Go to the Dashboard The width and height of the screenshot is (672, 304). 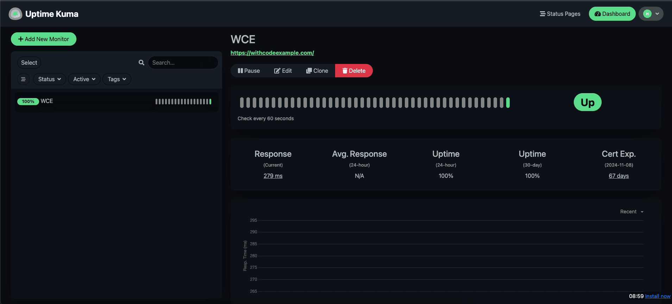pyautogui.click(x=612, y=14)
